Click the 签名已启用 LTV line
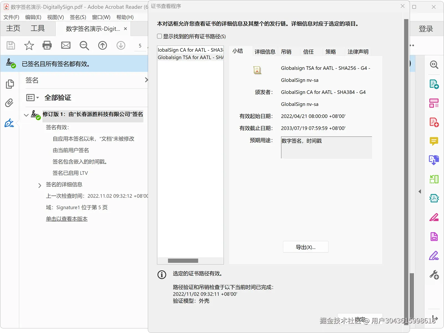Image resolution: width=444 pixels, height=333 pixels. click(70, 173)
